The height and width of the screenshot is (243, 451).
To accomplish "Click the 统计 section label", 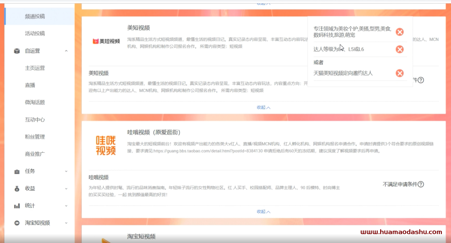I will pos(30,206).
